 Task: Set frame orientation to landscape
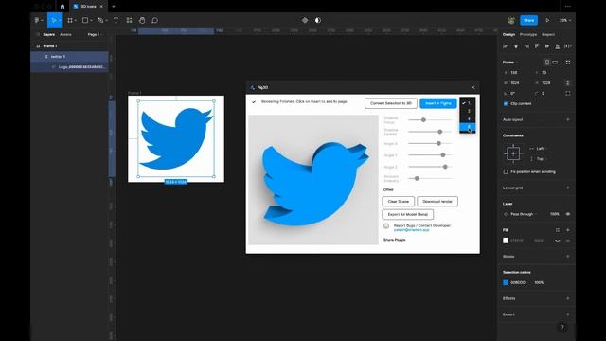(x=555, y=63)
